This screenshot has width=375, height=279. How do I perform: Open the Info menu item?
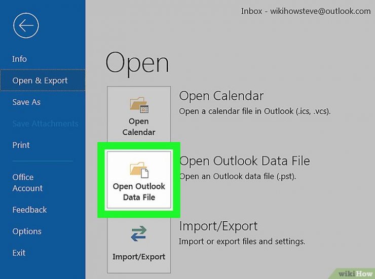click(19, 59)
